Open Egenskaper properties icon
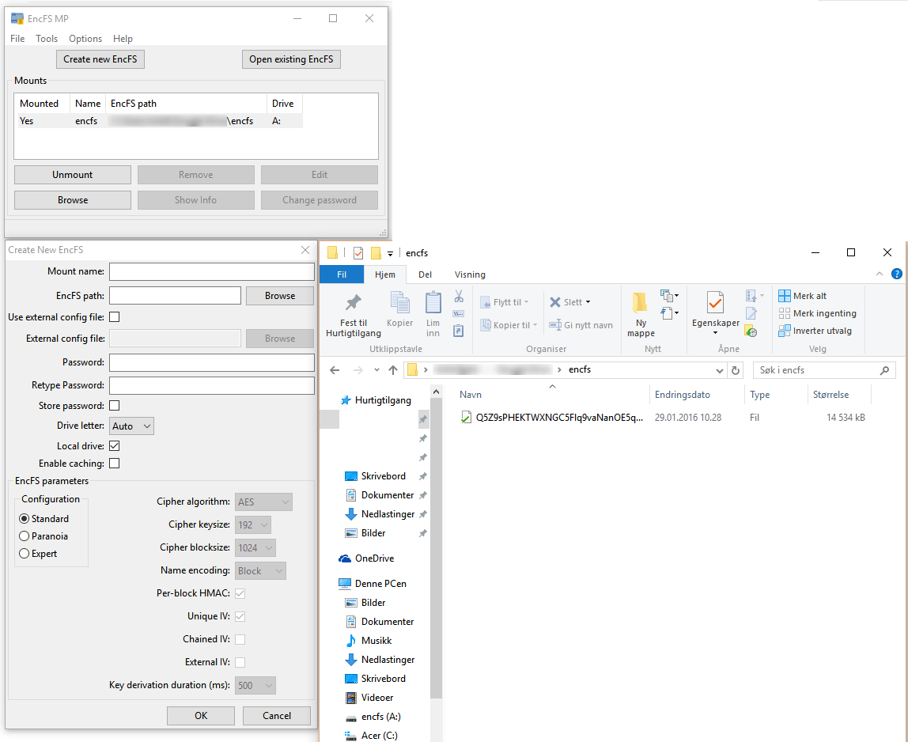 715,303
